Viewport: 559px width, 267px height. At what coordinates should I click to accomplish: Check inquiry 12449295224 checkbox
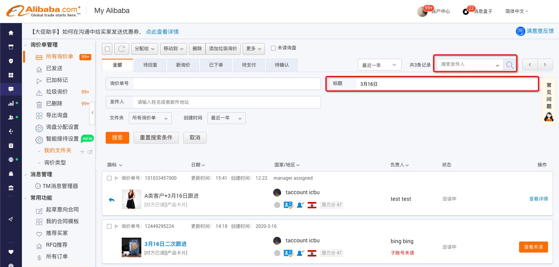point(109,226)
